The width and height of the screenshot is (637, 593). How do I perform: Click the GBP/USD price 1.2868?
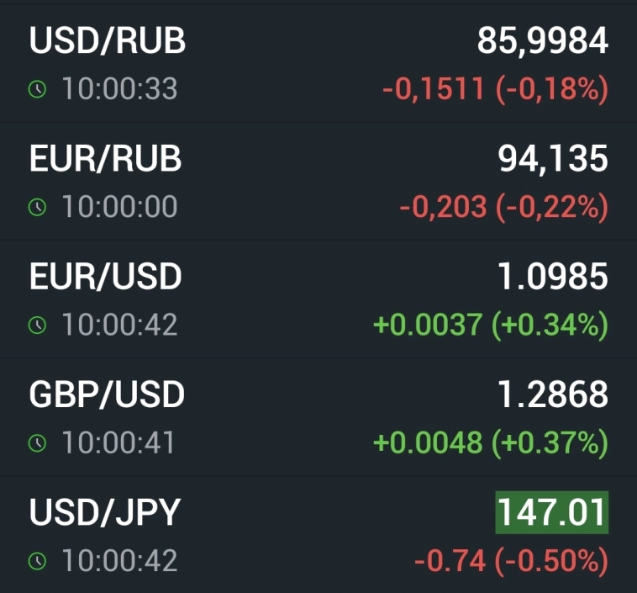pyautogui.click(x=553, y=394)
